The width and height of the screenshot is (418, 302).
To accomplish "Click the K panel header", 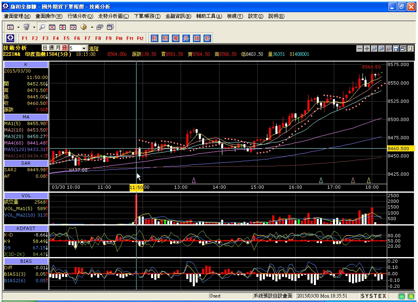I will 26,64.
